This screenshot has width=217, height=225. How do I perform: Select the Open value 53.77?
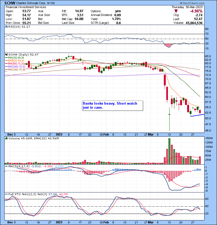(26, 11)
